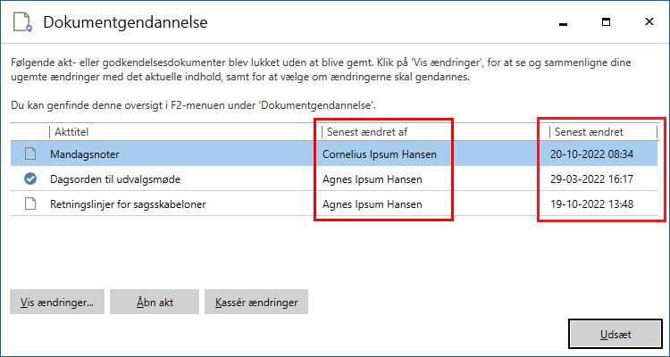Click the document icon beside Retningslinjer for sagsskabeloner
Screen dimensions: 670x357
coord(30,204)
